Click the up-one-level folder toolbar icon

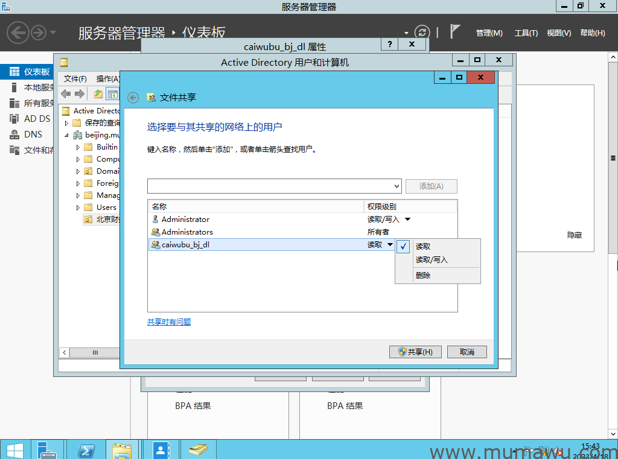[x=98, y=93]
